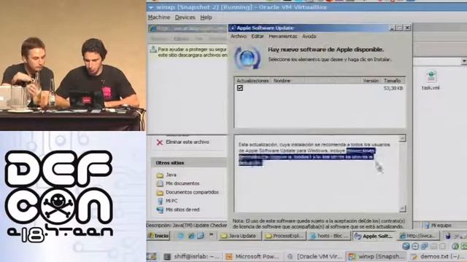Open the VirtualBox Machine menu
This screenshot has height=262, width=467.
[x=159, y=17]
